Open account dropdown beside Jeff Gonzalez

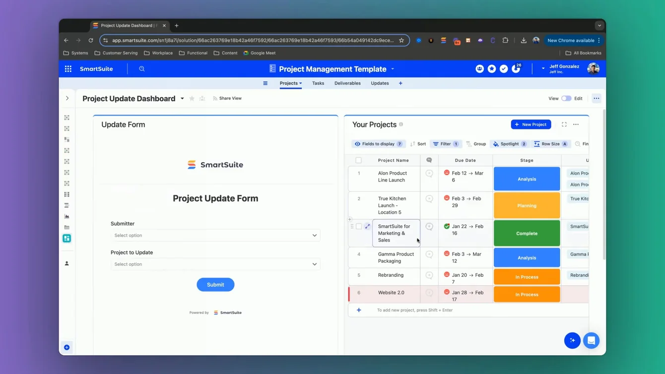coord(543,68)
